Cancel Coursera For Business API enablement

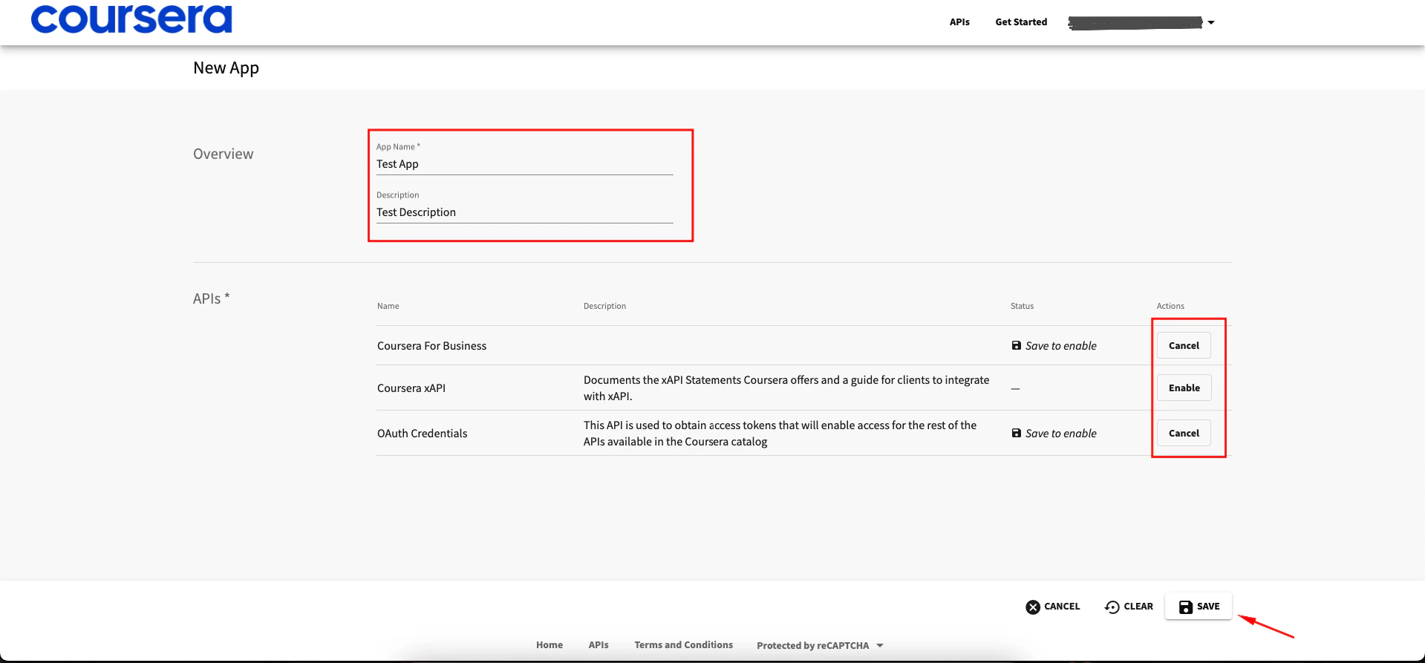1184,345
